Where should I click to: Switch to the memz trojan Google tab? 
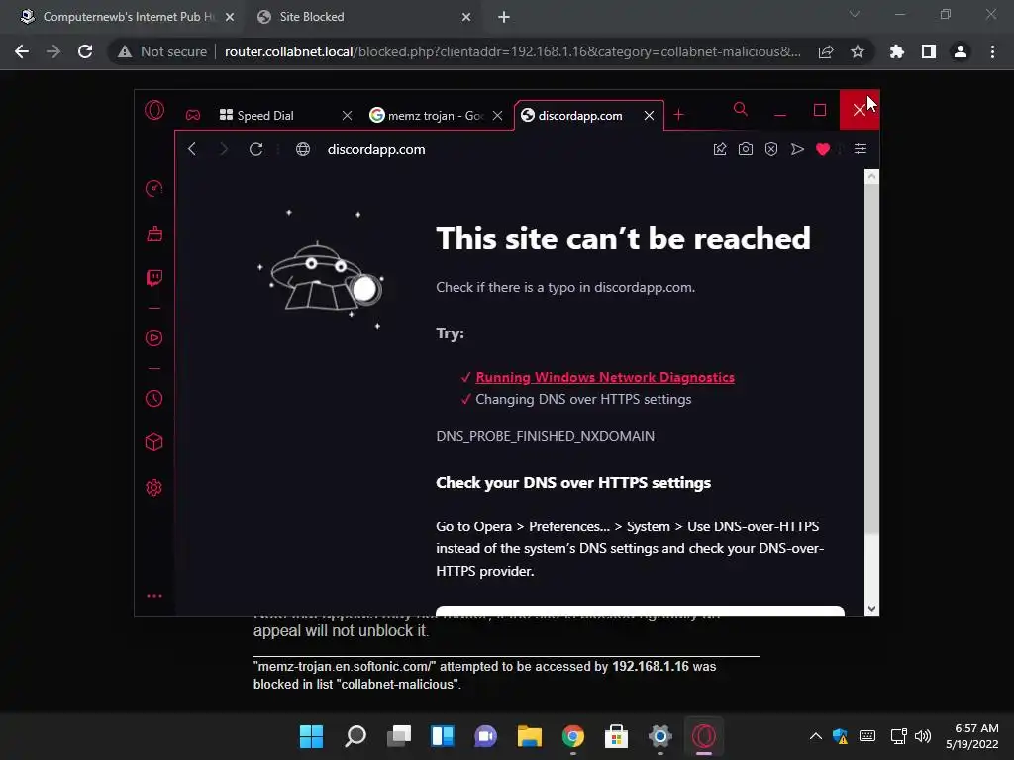(427, 115)
